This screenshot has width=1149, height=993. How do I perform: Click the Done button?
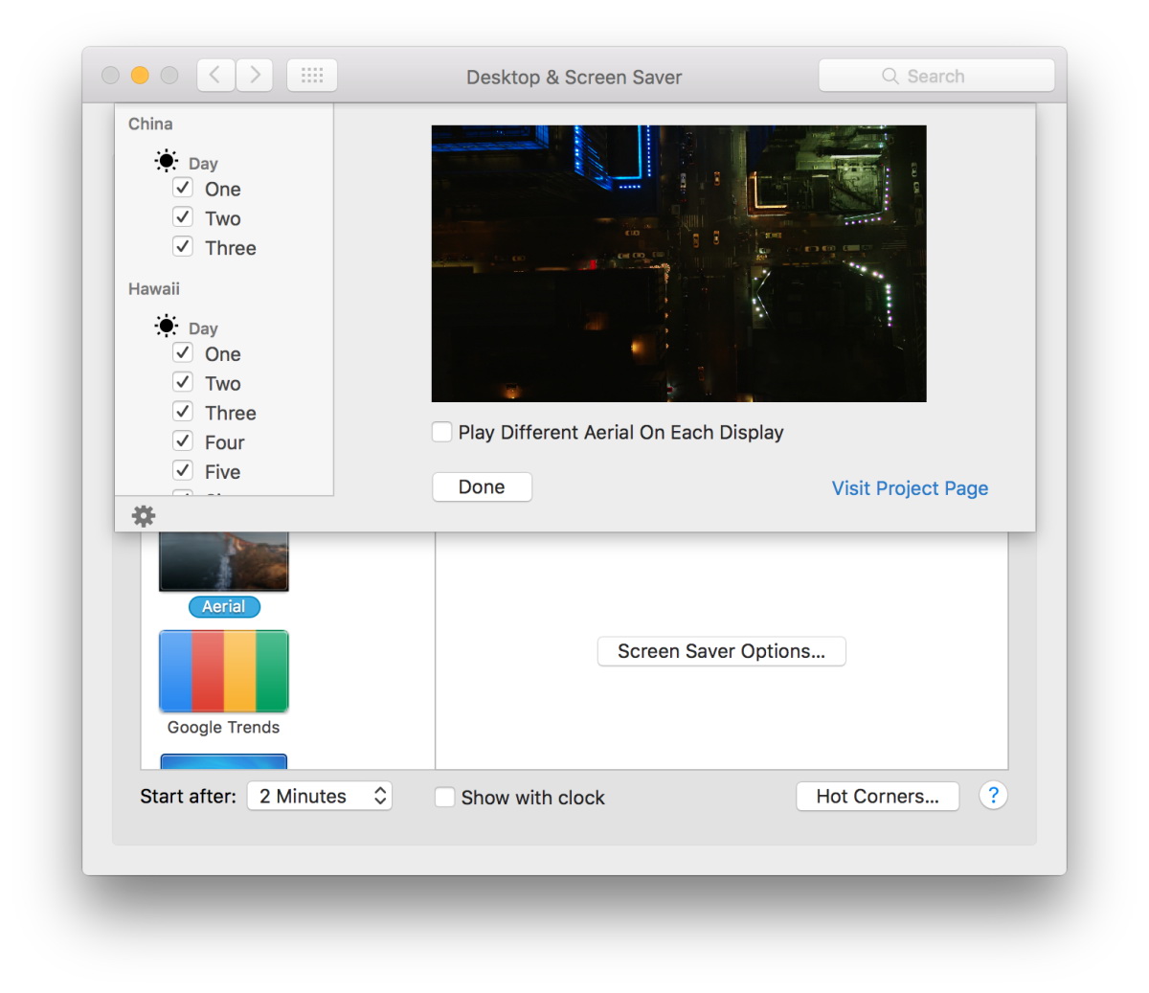coord(482,486)
